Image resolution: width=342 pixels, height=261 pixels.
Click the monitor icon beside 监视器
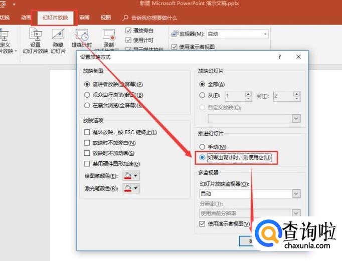[x=175, y=34]
